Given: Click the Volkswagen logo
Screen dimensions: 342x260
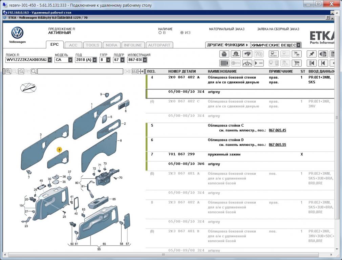Looking at the screenshot, I should point(17,33).
